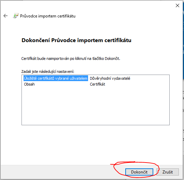This screenshot has height=180, width=184.
Task: Click the Průvodce importem certifikátu title text
Action: [x=48, y=16]
